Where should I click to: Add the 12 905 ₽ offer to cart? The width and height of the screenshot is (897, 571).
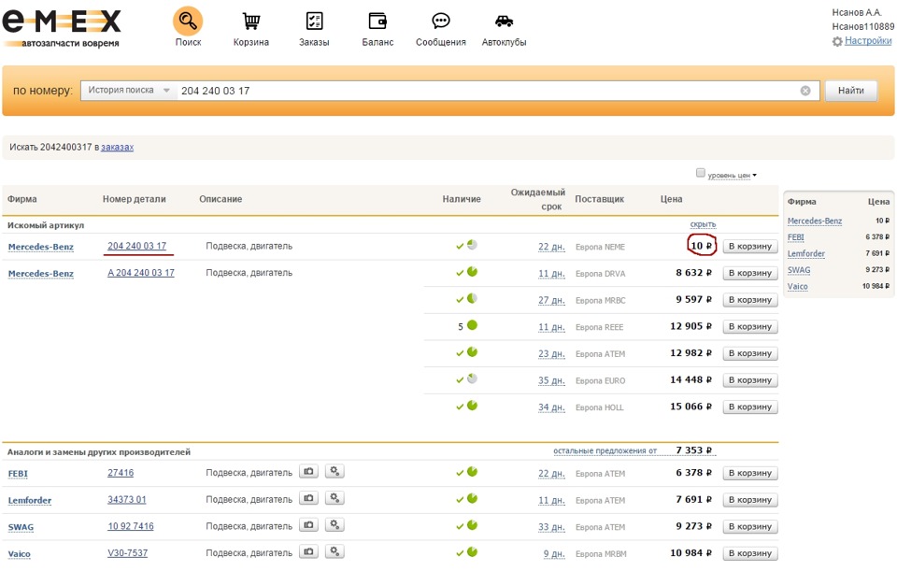(750, 327)
